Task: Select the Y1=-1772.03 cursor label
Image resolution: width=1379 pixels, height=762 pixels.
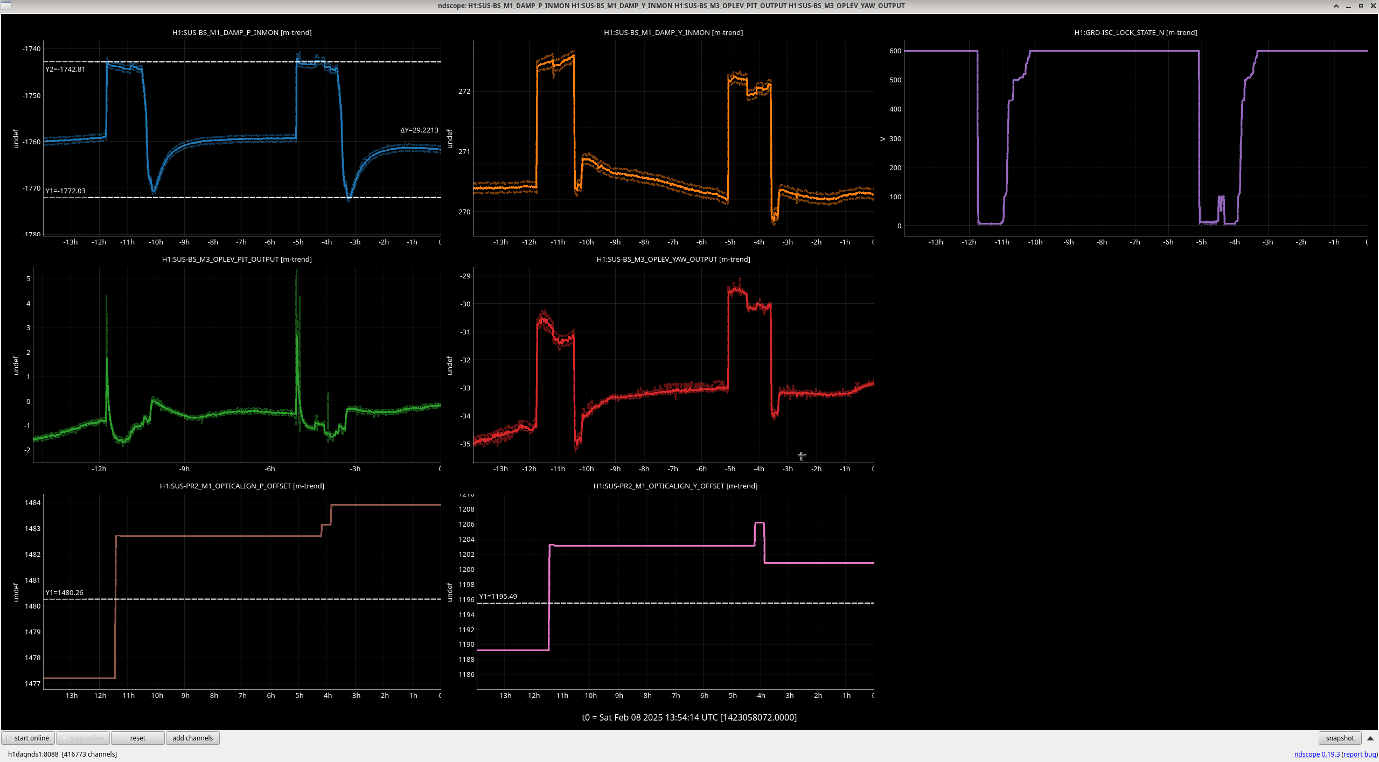Action: pos(65,191)
